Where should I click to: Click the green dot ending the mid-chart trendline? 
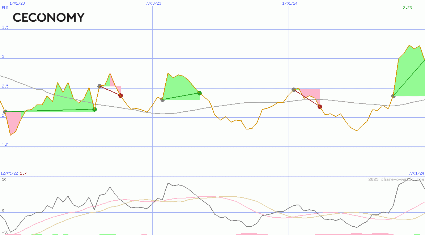click(x=200, y=93)
